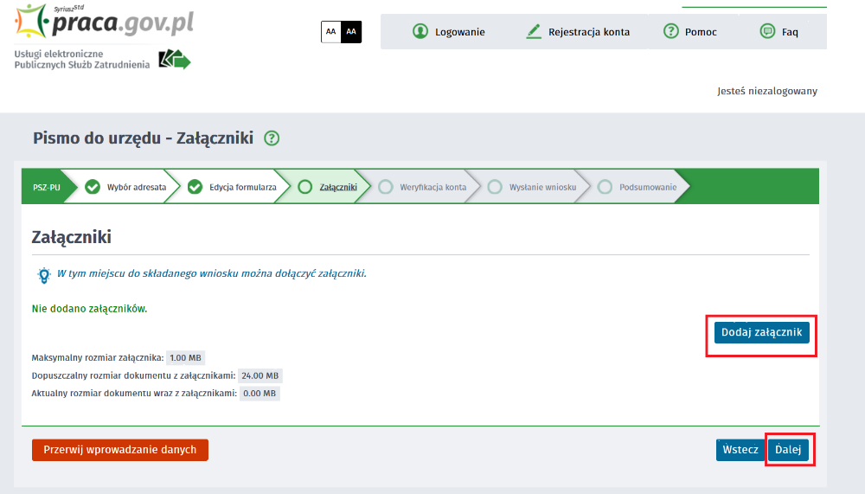Select the Weryfikacja konta step
Viewport: 865px width, 494px height.
click(x=423, y=187)
